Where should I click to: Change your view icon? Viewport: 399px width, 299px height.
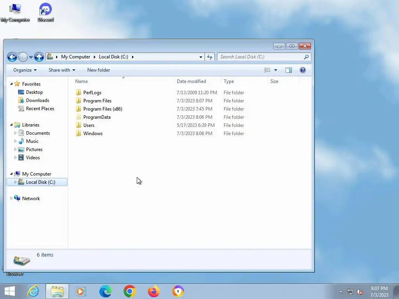tap(267, 70)
